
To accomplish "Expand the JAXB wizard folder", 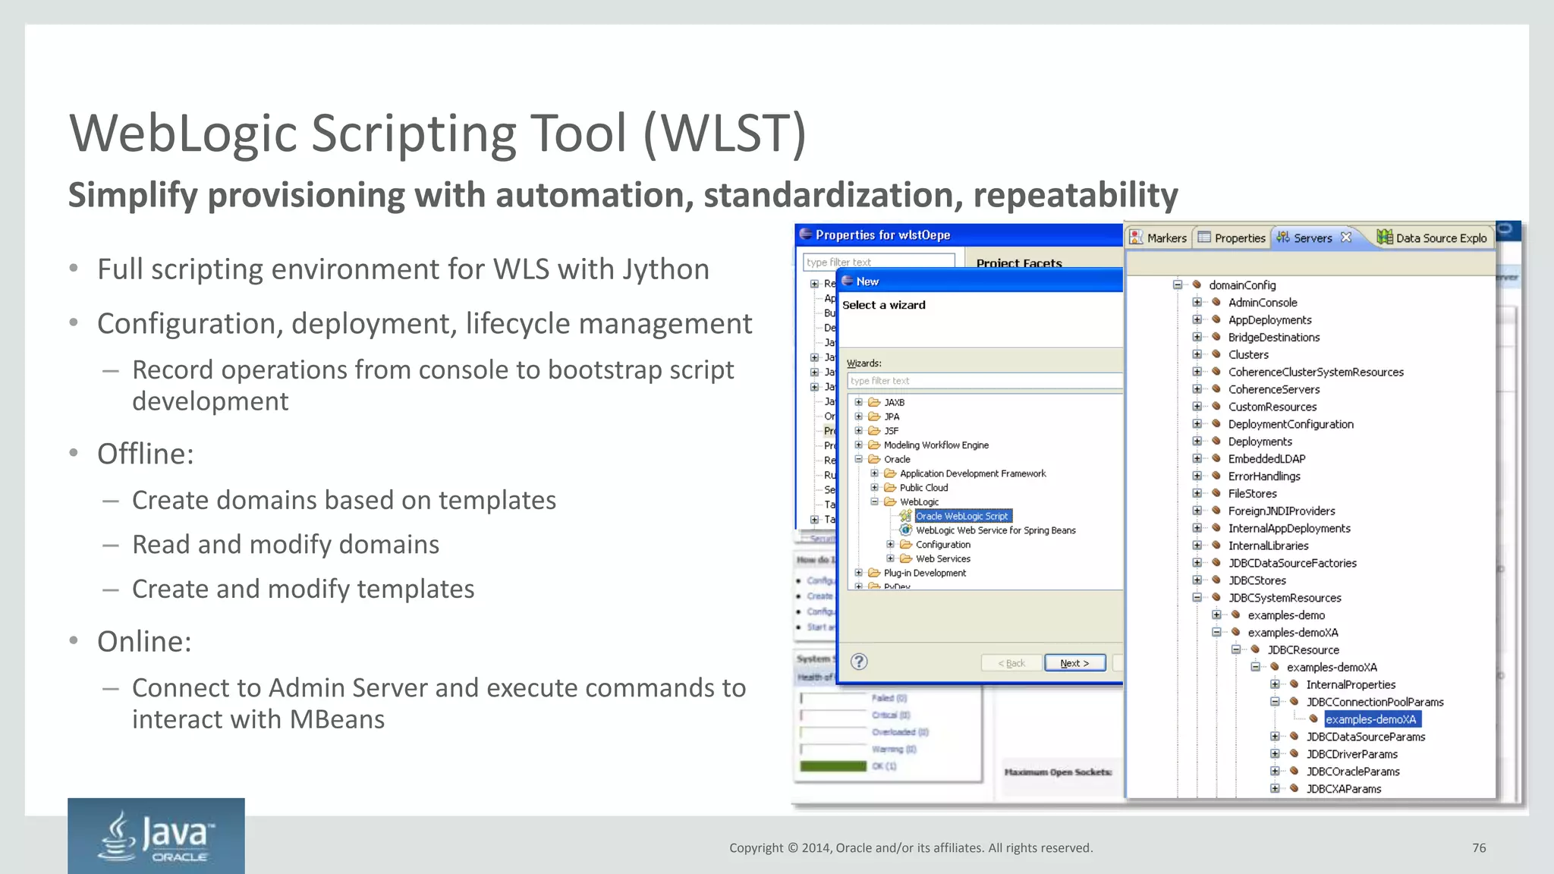I will [x=859, y=403].
